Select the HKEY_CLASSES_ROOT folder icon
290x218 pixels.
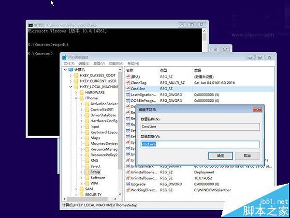(76, 76)
